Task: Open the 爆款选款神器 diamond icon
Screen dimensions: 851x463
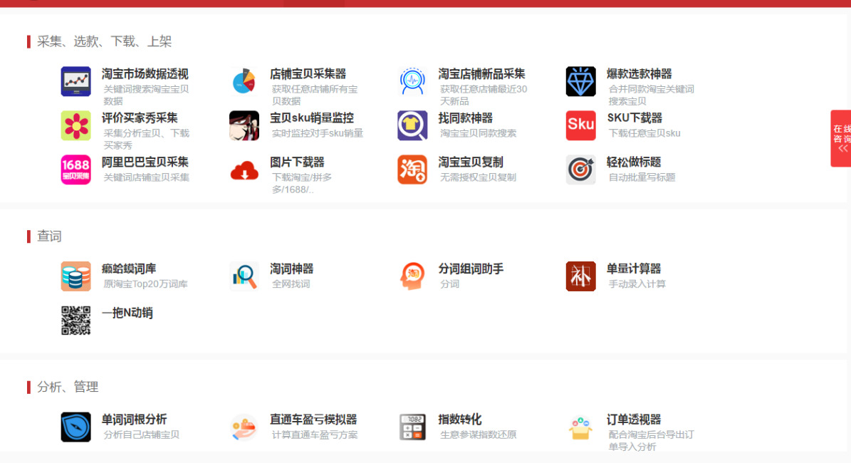Action: (x=580, y=81)
